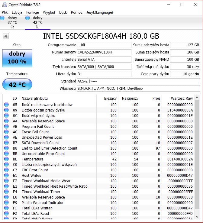Click the attribute list vertical scrollbar thumb
This screenshot has width=203, height=223.
pyautogui.click(x=197, y=154)
